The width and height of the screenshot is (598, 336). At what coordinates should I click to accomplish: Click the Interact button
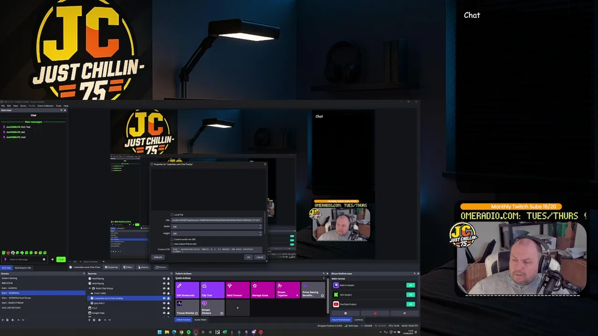(143, 267)
